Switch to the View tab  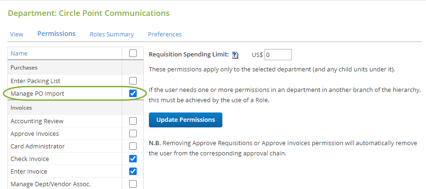pos(16,35)
